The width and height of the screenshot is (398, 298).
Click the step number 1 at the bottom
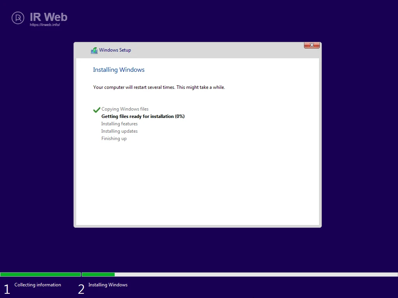(x=7, y=289)
